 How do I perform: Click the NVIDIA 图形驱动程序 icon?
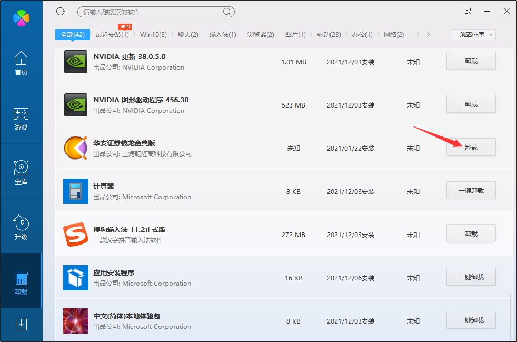click(x=76, y=105)
